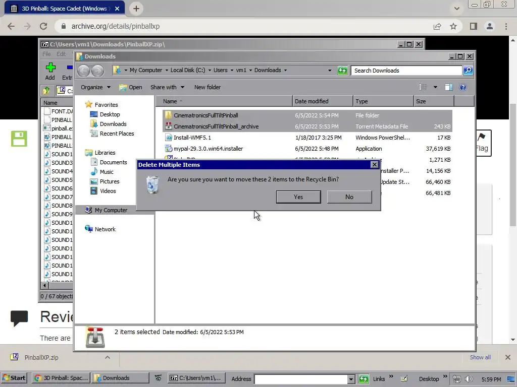Image resolution: width=517 pixels, height=387 pixels.
Task: Click the change view icon
Action: [423, 87]
